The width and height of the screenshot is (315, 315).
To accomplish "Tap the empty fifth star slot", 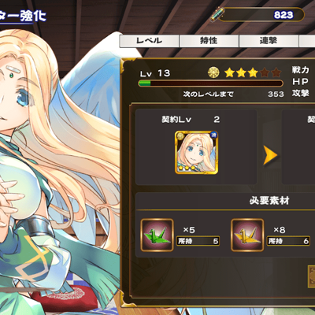I will pyautogui.click(x=276, y=72).
